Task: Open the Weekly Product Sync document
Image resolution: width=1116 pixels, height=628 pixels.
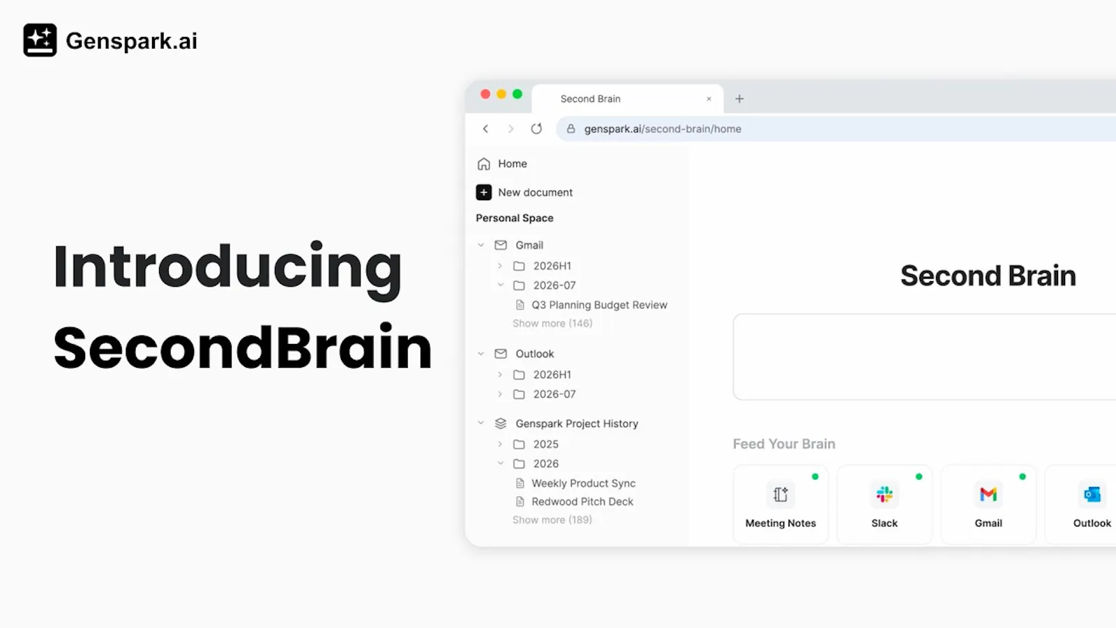Action: tap(583, 484)
